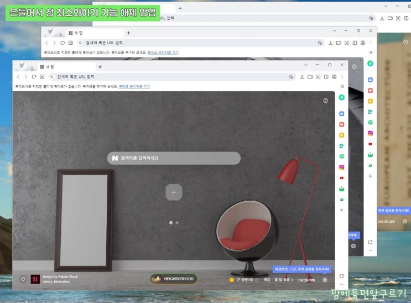Open Instagram from the middle window sidebar

point(370,133)
